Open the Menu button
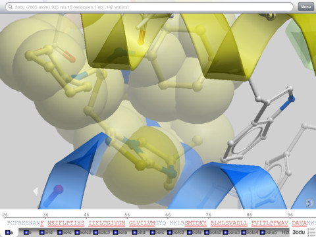Image resolution: width=316 pixels, height=237 pixels. tap(305, 7)
